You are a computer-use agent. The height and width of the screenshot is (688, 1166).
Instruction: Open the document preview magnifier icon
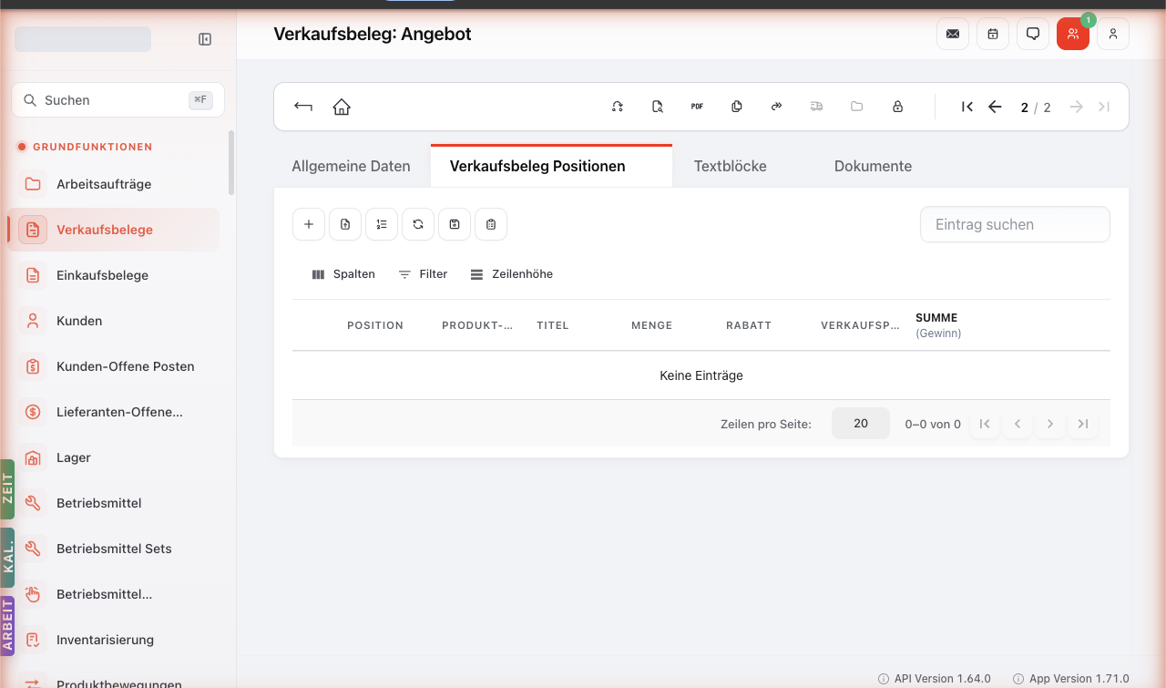tap(658, 107)
